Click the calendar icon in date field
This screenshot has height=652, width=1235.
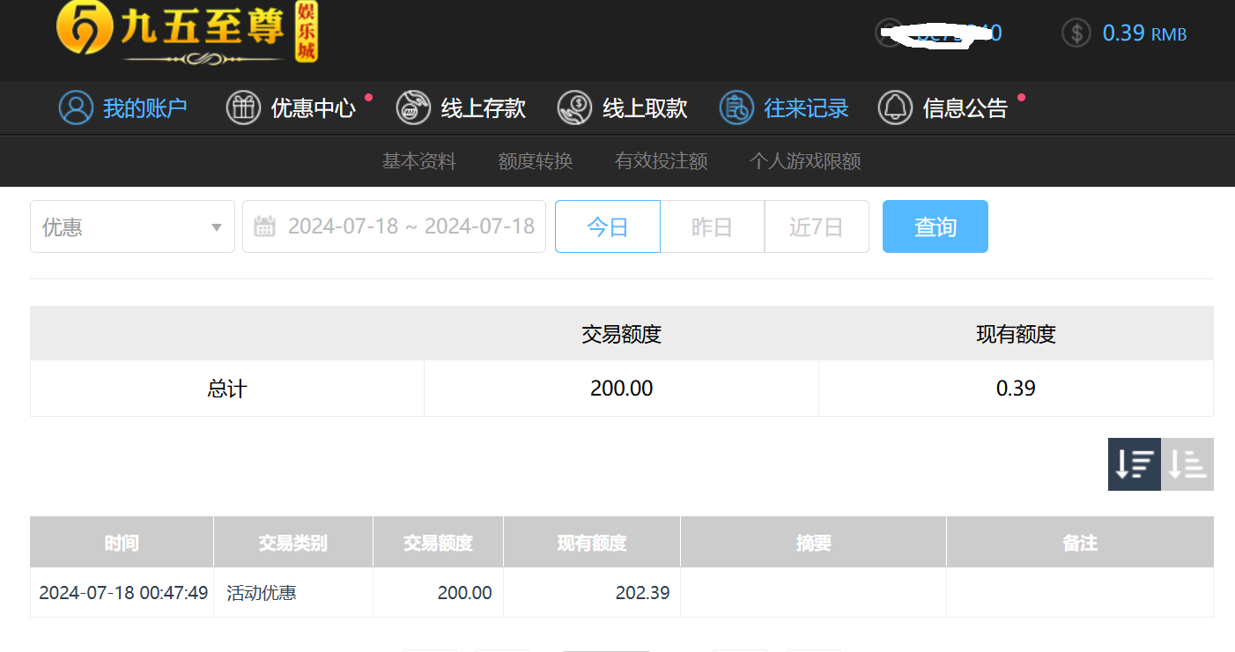264,226
